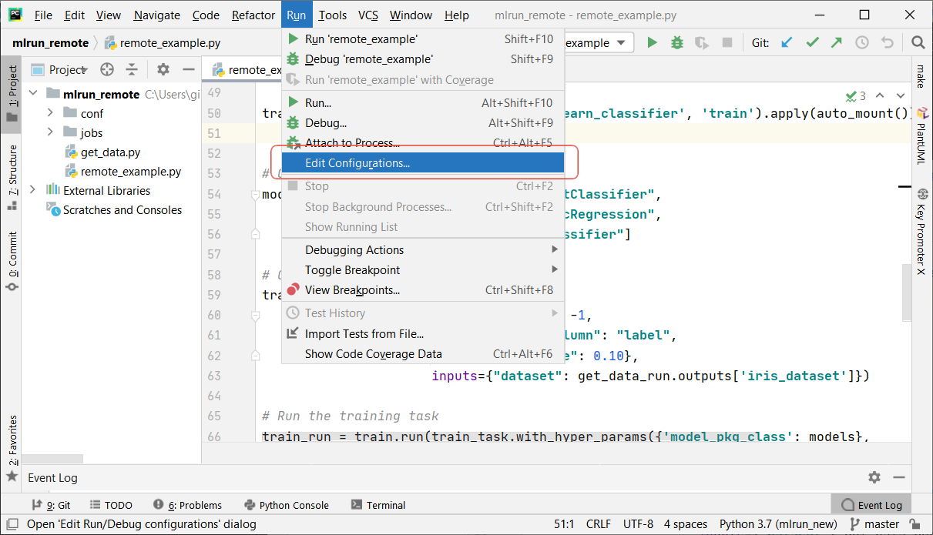This screenshot has width=933, height=535.
Task: Click the Debug bug icon in toolbar
Action: click(676, 43)
